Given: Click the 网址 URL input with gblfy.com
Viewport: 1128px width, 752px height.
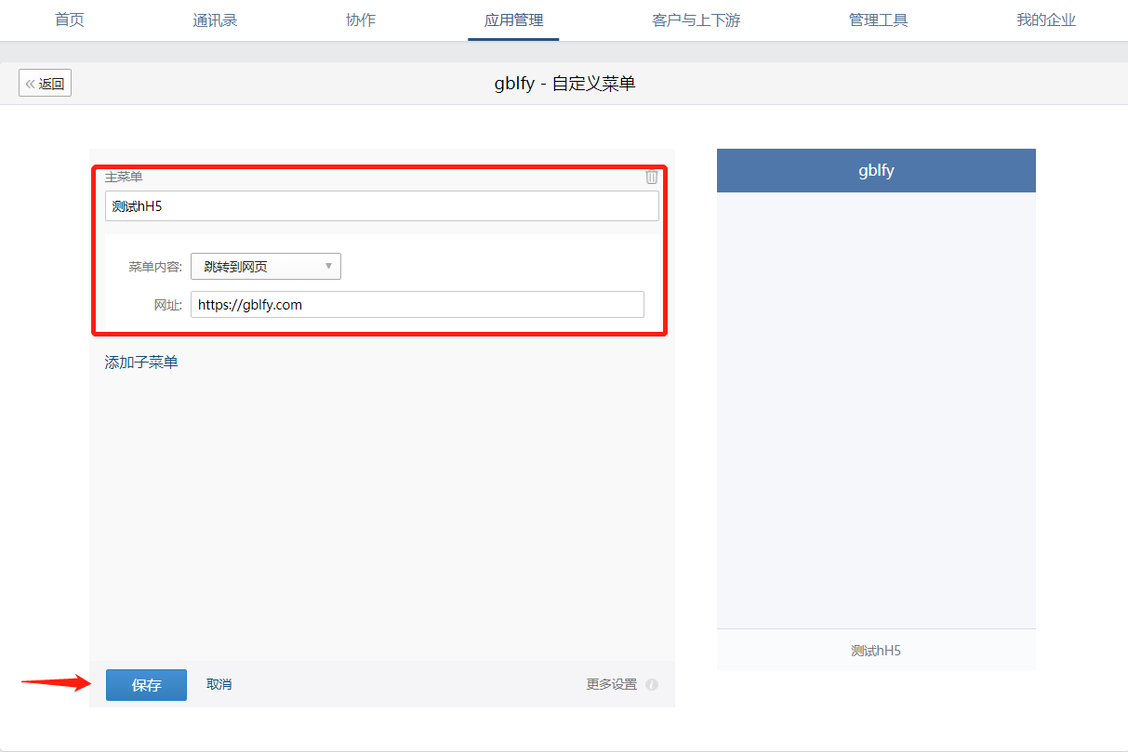Looking at the screenshot, I should coord(418,304).
